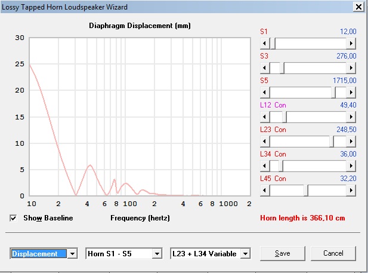Screen dimensions: 368x273
Task: Increase S3 with right scroll arrow
Action: pyautogui.click(x=351, y=68)
